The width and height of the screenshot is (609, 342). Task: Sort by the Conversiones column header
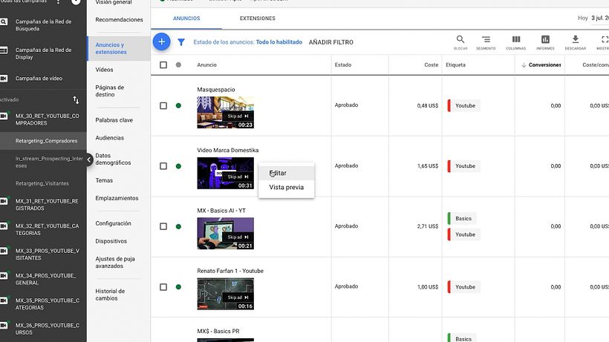544,65
